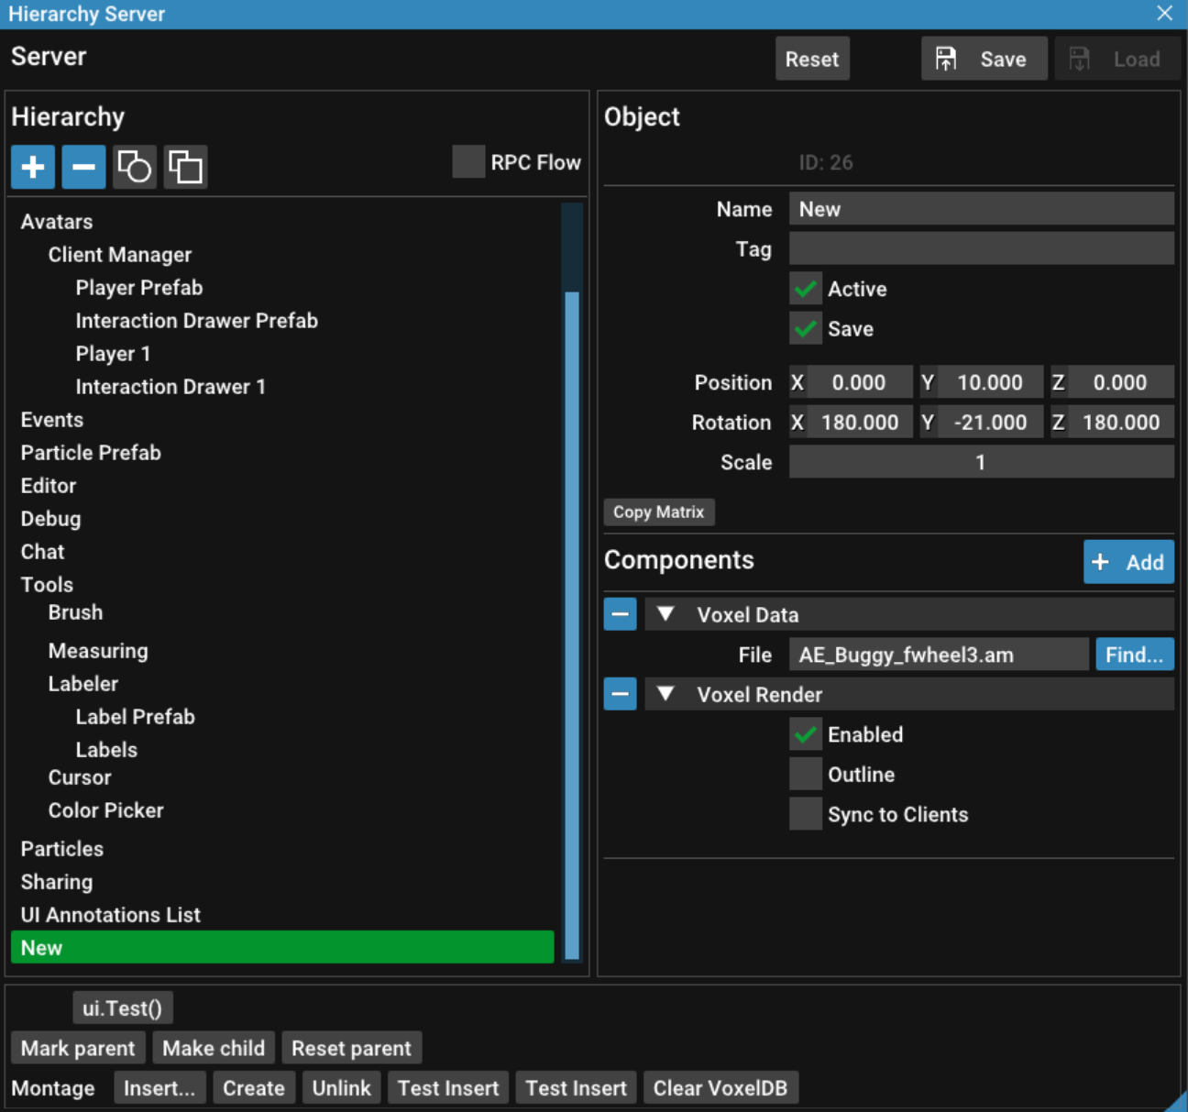This screenshot has width=1188, height=1112.
Task: Click the File field AE_Buggy_fwheel3.am
Action: [x=939, y=655]
